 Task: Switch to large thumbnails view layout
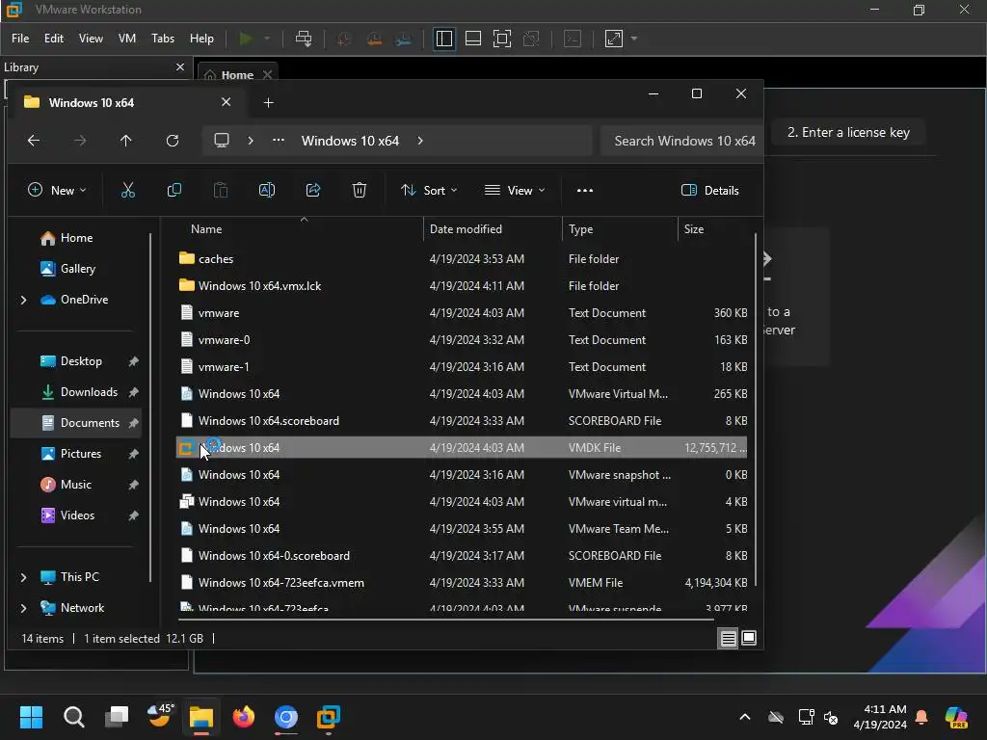(748, 638)
